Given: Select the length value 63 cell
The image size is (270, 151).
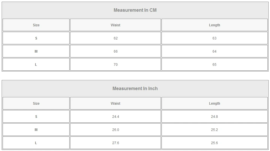Looking at the screenshot, I should [x=214, y=38].
